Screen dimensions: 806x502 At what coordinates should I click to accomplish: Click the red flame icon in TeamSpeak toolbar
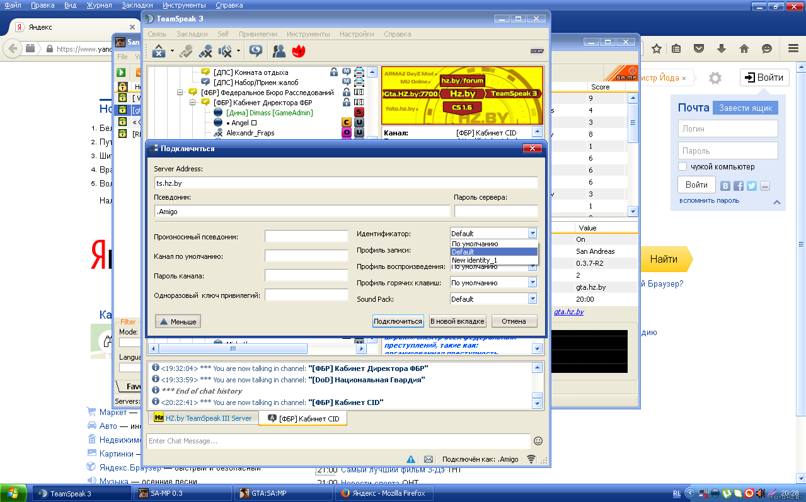click(298, 51)
